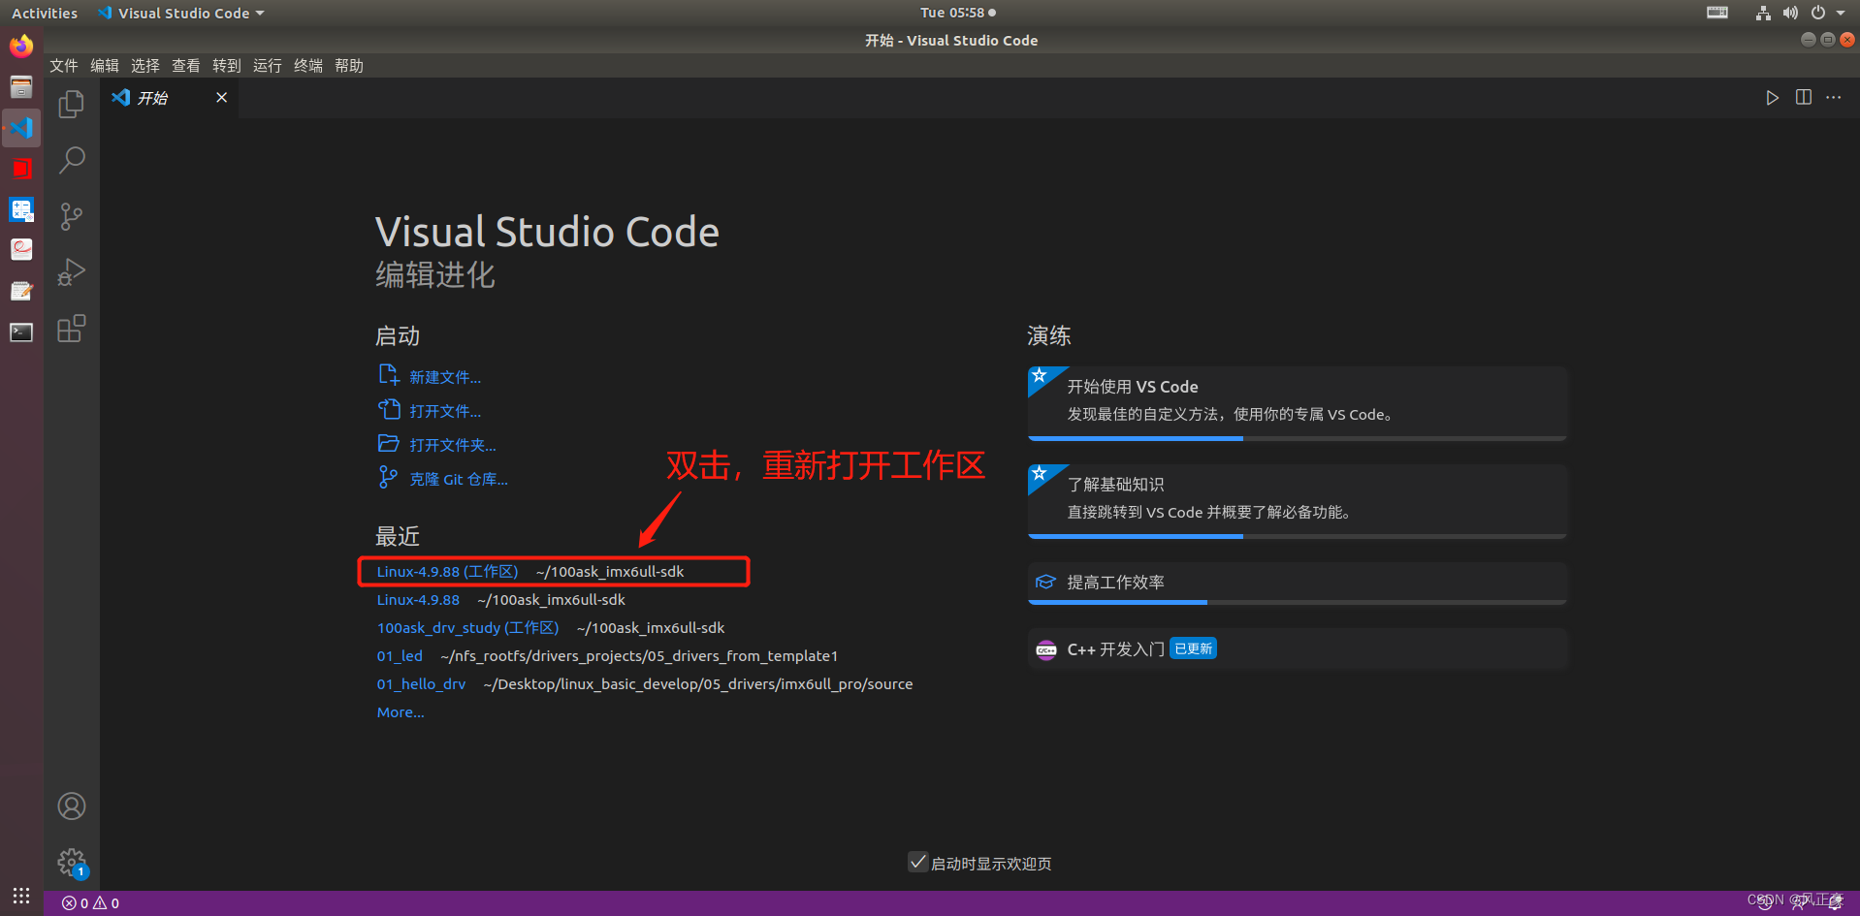Open the Visual Studio Code title bar dropdown
Image resolution: width=1860 pixels, height=916 pixels.
180,13
